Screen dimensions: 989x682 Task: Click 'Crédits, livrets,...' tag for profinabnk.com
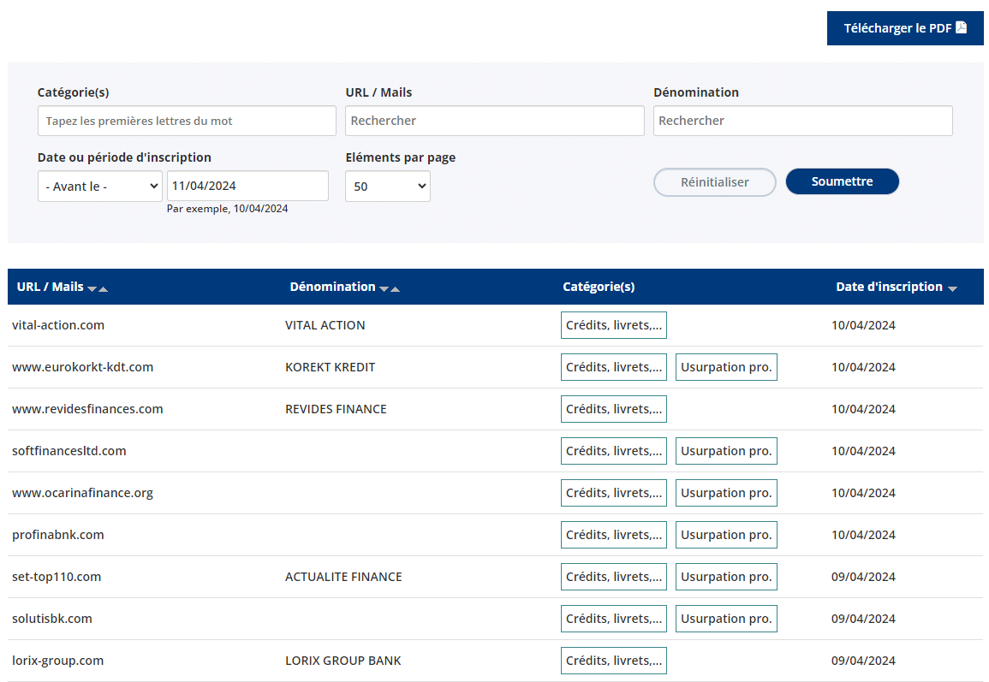pos(614,535)
